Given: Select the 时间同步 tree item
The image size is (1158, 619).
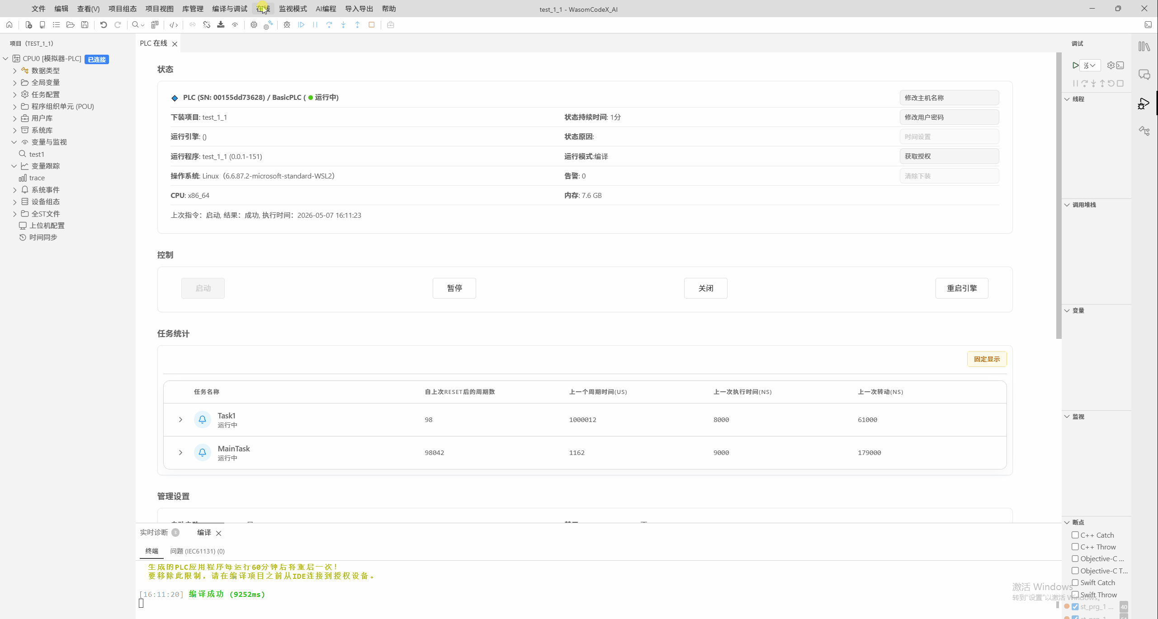Looking at the screenshot, I should click(x=43, y=237).
